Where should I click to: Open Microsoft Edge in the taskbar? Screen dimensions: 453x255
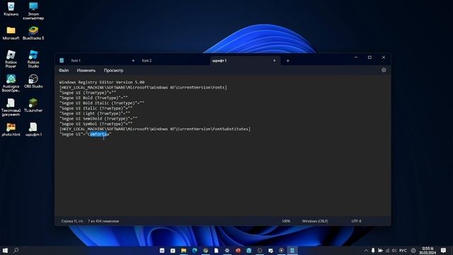(x=195, y=250)
